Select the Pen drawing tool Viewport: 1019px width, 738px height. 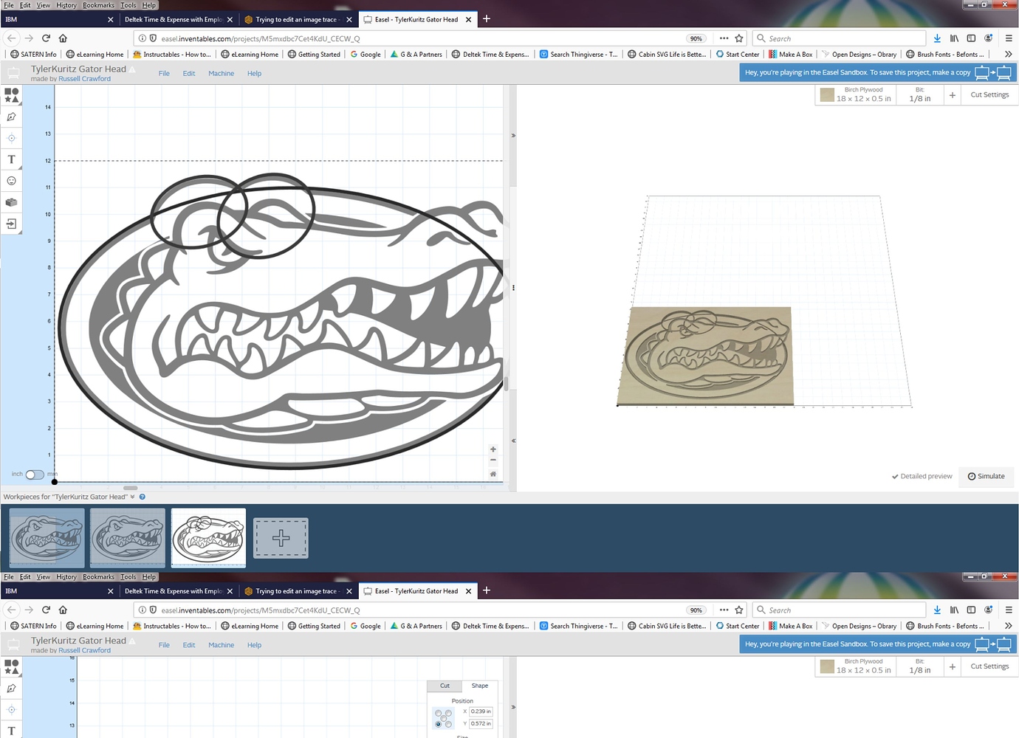pos(11,116)
